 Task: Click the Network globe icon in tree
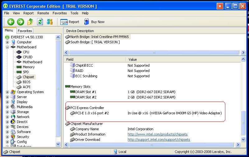[x=13, y=117]
